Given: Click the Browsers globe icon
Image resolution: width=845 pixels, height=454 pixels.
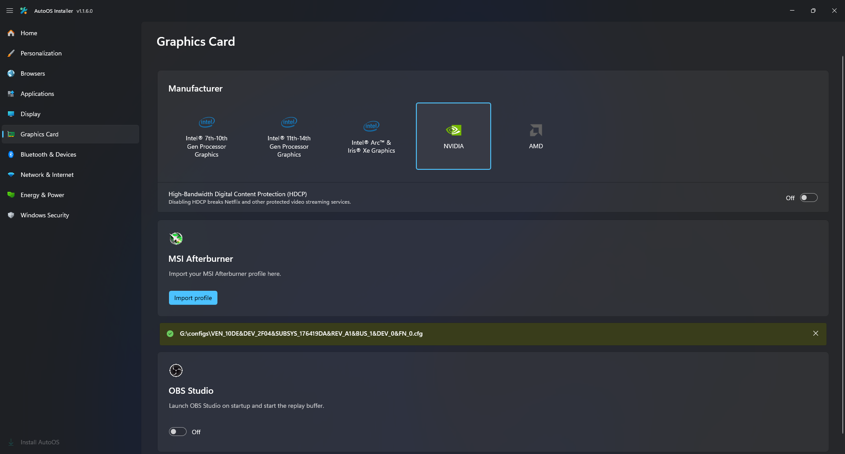Looking at the screenshot, I should 11,73.
